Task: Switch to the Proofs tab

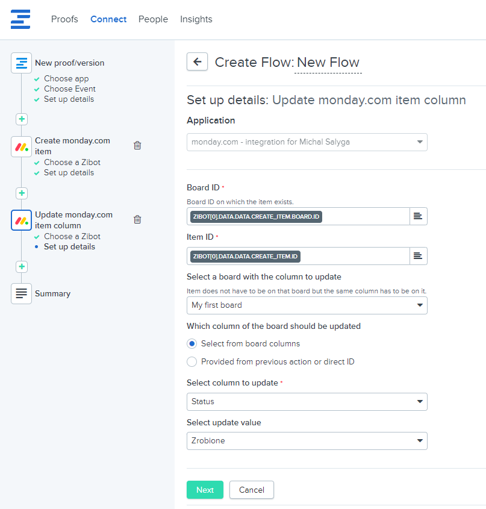Action: (64, 19)
